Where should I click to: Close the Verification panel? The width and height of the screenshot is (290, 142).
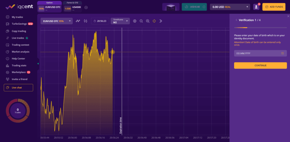(288, 16)
